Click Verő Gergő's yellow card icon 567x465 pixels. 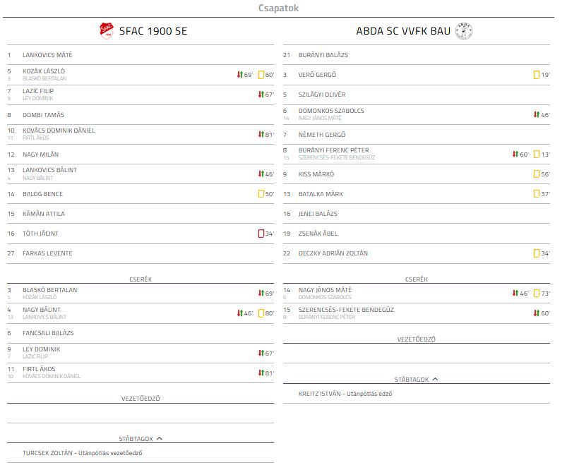[537, 75]
